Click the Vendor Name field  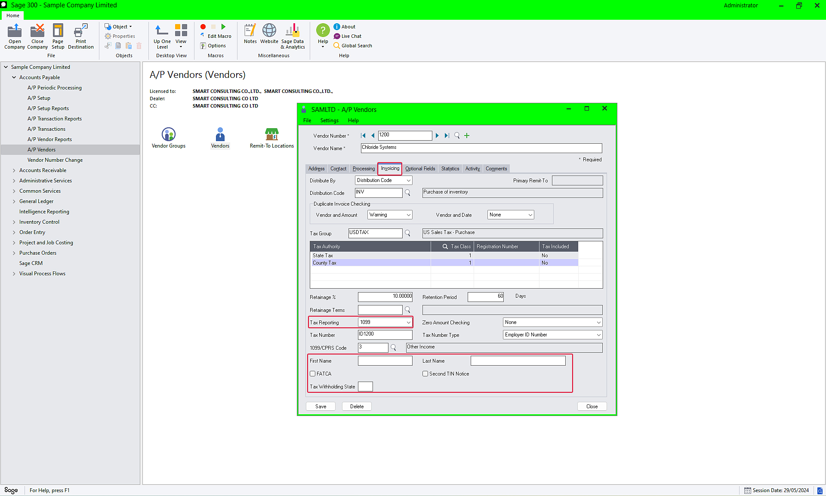(x=481, y=148)
